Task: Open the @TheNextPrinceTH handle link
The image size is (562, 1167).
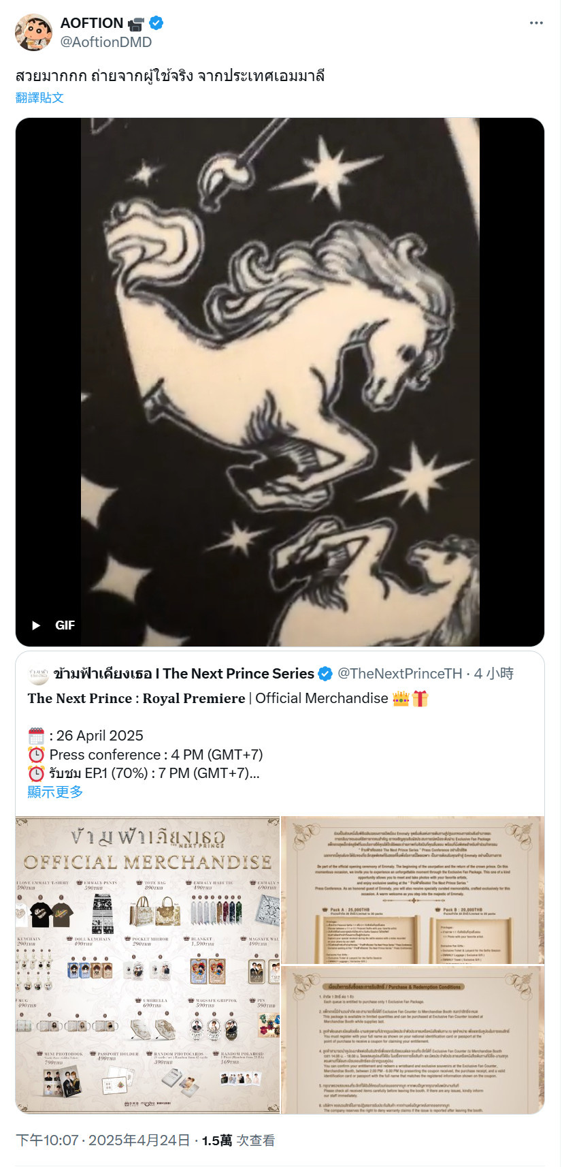Action: click(400, 674)
